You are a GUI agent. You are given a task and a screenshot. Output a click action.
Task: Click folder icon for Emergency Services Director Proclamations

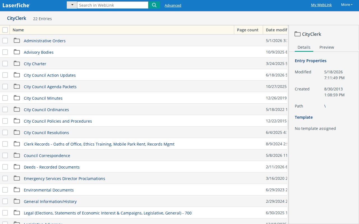[17, 178]
